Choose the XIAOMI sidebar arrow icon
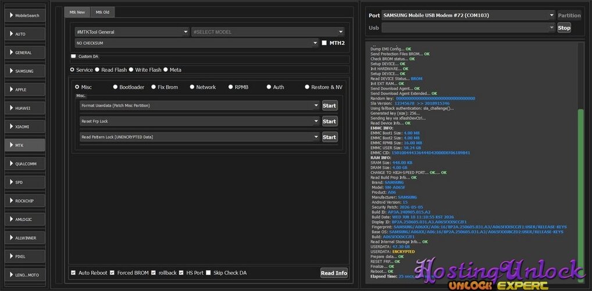Image resolution: width=592 pixels, height=291 pixels. pyautogui.click(x=11, y=127)
